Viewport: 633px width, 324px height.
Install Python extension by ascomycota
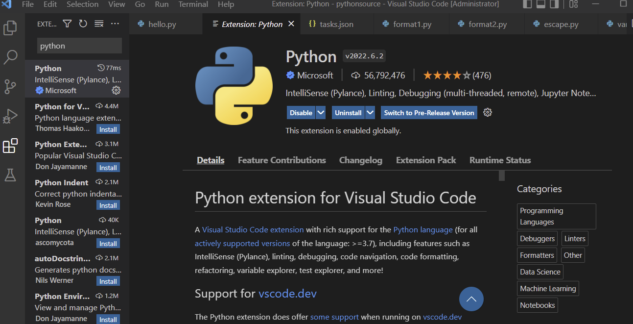tap(108, 244)
